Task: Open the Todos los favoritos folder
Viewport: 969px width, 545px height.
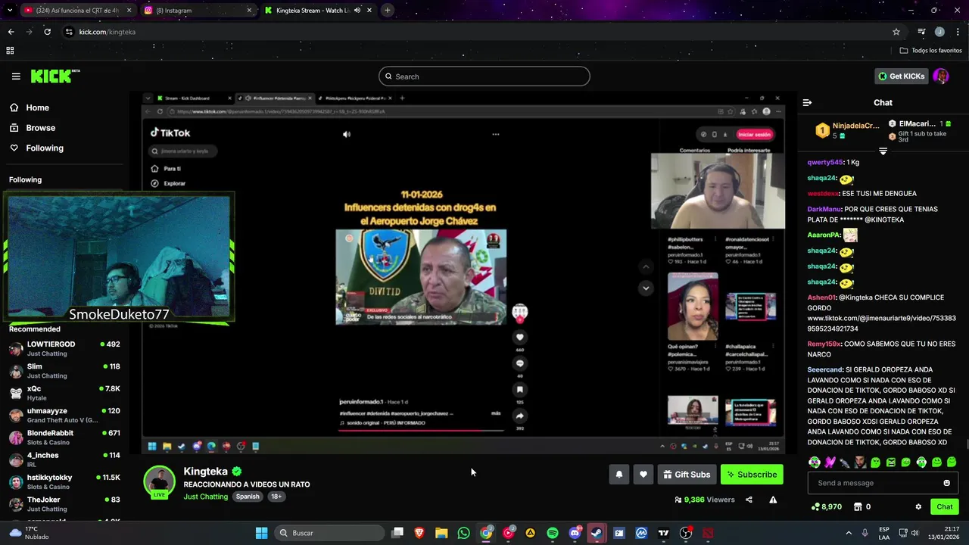Action: click(x=931, y=51)
